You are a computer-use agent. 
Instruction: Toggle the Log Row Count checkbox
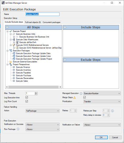[x=27, y=101]
